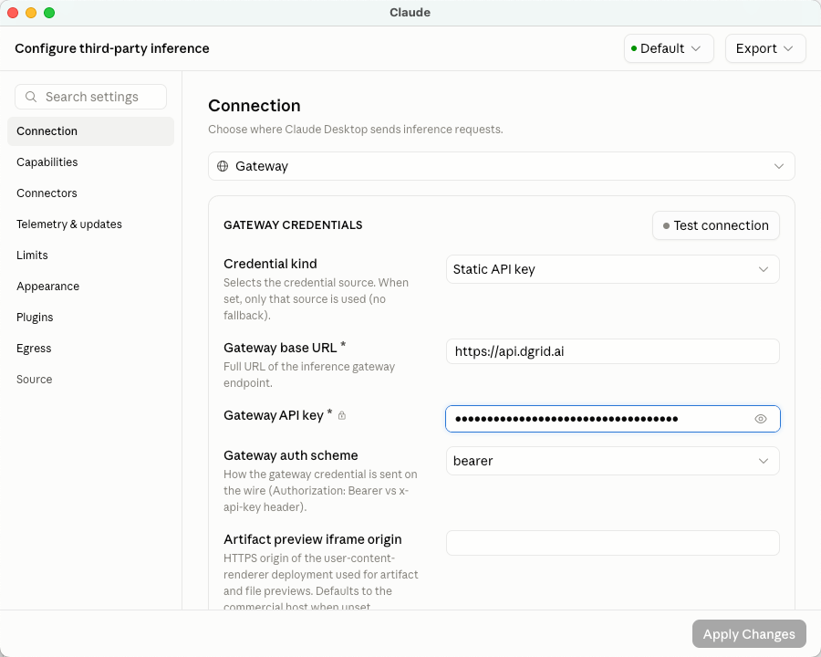Open the Default profile dropdown

669,48
